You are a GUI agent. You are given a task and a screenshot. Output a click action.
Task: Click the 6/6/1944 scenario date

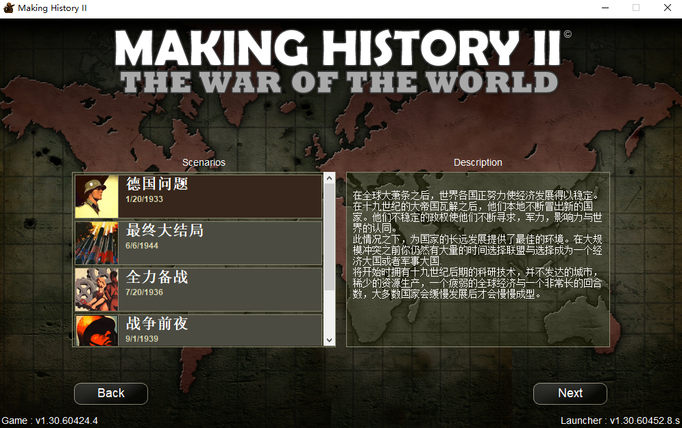pos(142,246)
